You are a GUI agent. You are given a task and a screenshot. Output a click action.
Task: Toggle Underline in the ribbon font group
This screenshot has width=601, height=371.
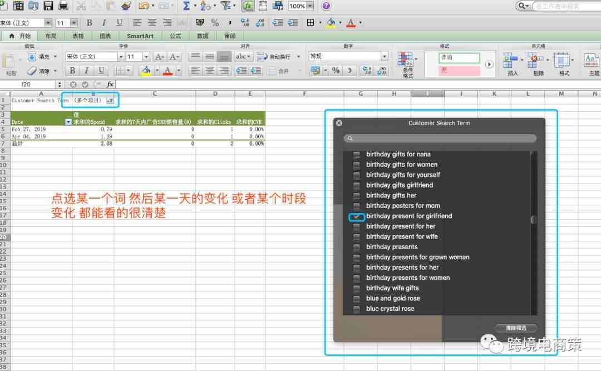click(x=101, y=71)
